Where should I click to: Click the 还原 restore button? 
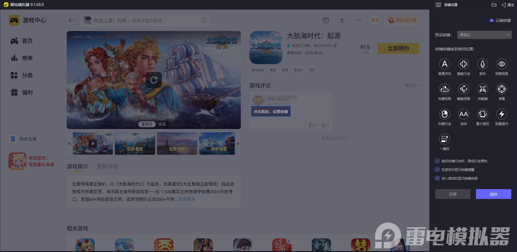pyautogui.click(x=453, y=194)
